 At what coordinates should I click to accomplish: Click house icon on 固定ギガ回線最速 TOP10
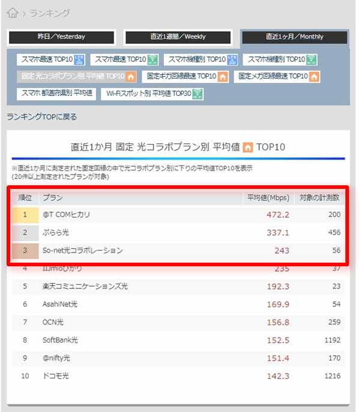223,77
